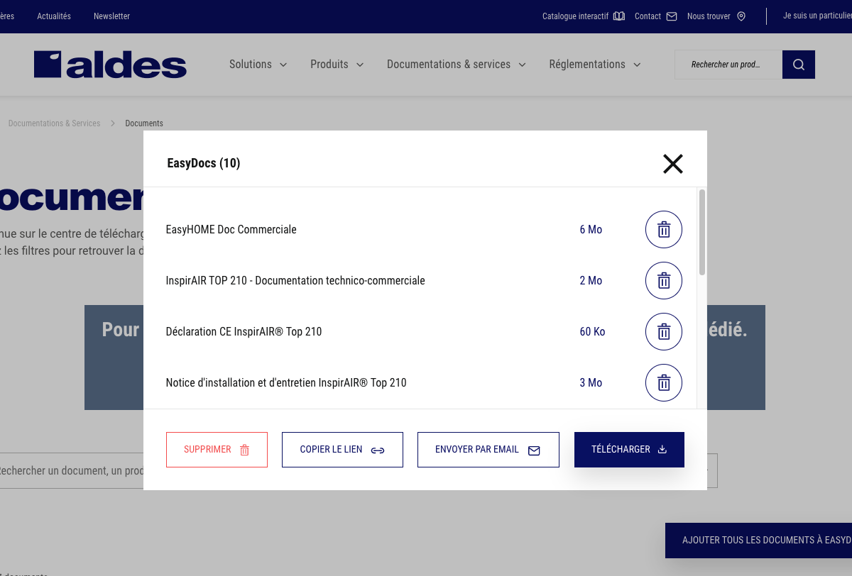This screenshot has height=576, width=852.
Task: Open the Réglementations dropdown
Action: pyautogui.click(x=594, y=64)
